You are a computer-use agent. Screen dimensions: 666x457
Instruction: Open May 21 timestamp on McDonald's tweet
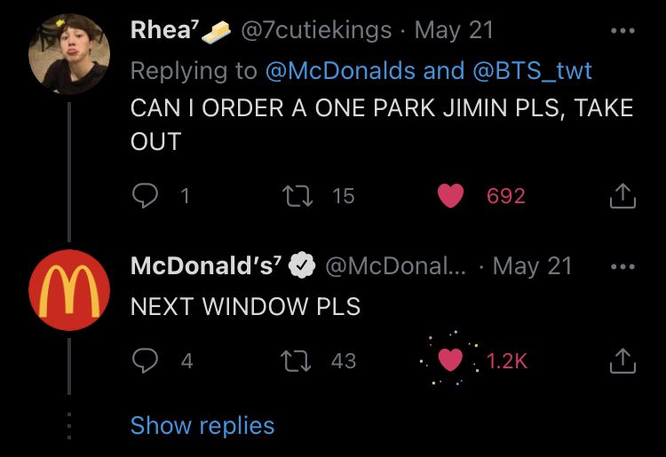[x=532, y=267]
